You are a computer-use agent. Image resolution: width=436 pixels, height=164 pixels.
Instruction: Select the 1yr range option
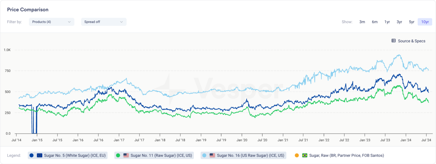click(x=387, y=22)
